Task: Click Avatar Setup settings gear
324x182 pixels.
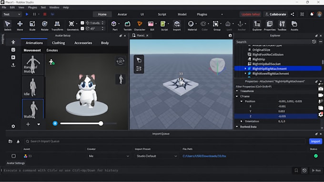Action: [13, 126]
